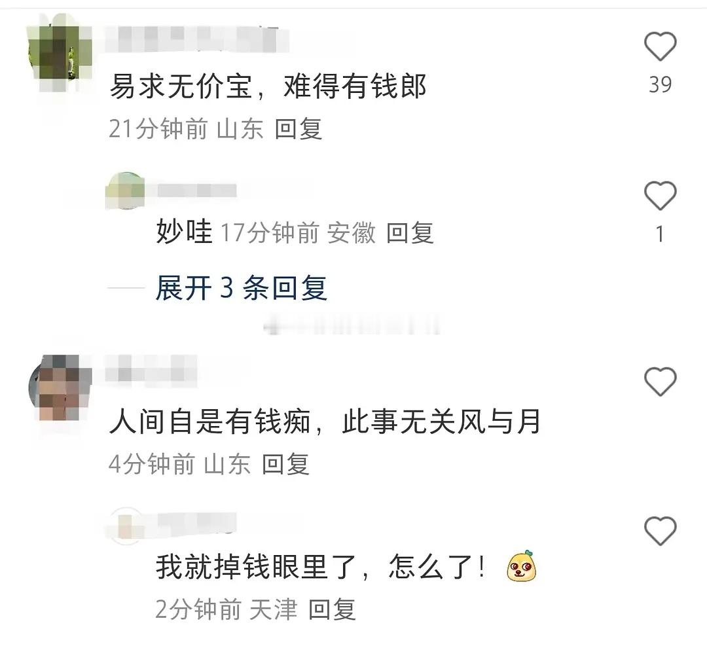
Task: Select the 易求无价宝，难得有钱郎 comment text
Action: pos(268,86)
